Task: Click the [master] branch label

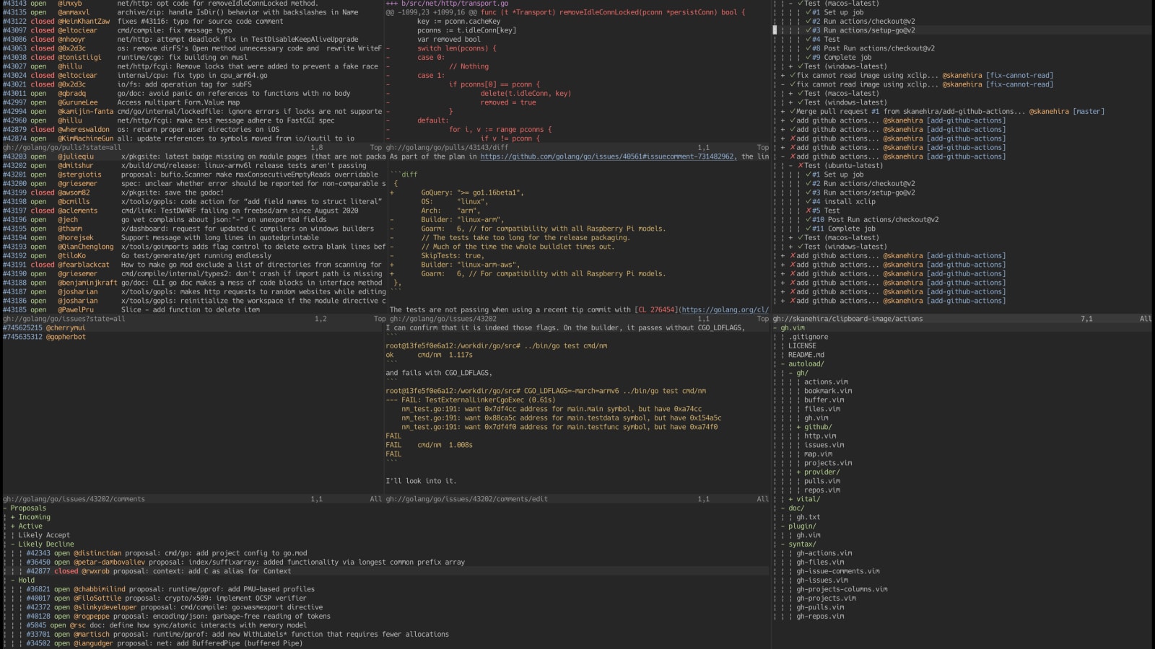Action: [x=1089, y=112]
